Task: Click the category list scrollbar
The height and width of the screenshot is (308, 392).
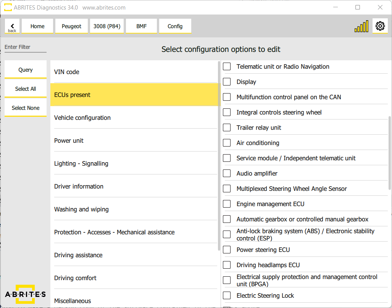Action: pos(219,156)
